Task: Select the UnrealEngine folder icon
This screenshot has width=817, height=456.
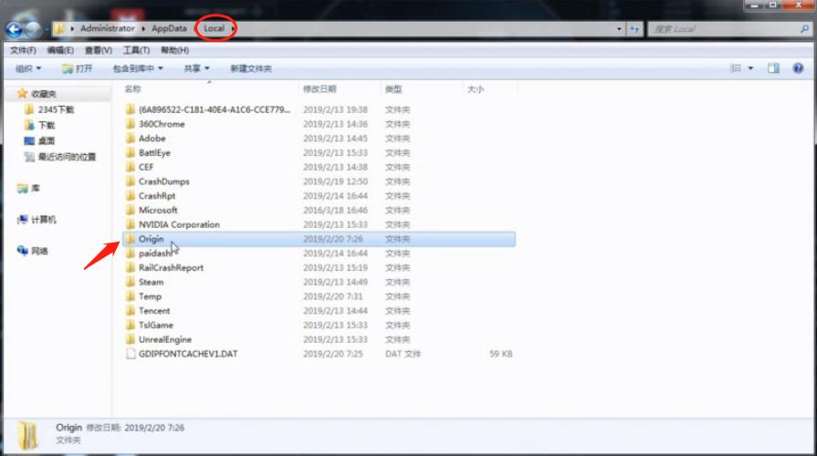Action: [x=131, y=339]
